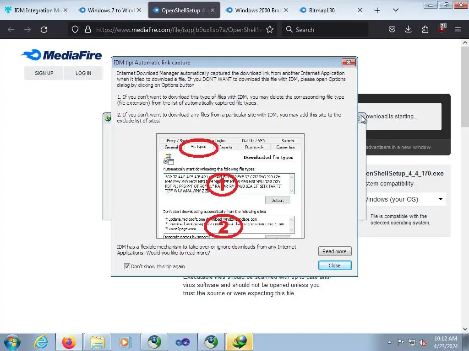Uncheck Don't show this tip again
Screen dimensions: 469x351
tap(127, 266)
